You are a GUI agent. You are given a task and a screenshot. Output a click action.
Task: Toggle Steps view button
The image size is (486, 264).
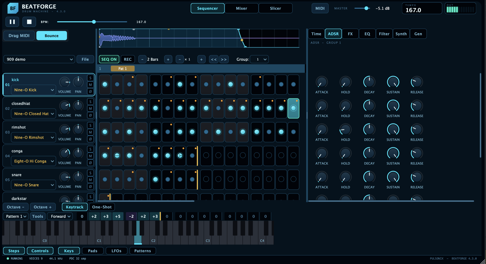[x=14, y=251]
